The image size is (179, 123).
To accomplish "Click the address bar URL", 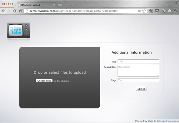I will [x=74, y=11].
